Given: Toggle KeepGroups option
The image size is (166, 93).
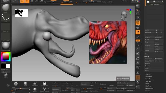Looking at the screenshot, I should [x=84, y=91].
